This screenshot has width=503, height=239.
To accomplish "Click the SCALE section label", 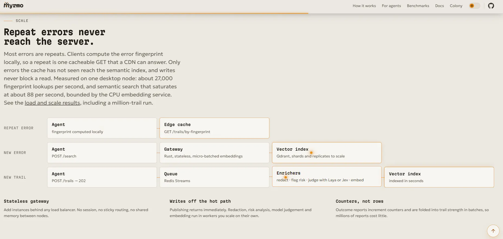I will coord(22,21).
